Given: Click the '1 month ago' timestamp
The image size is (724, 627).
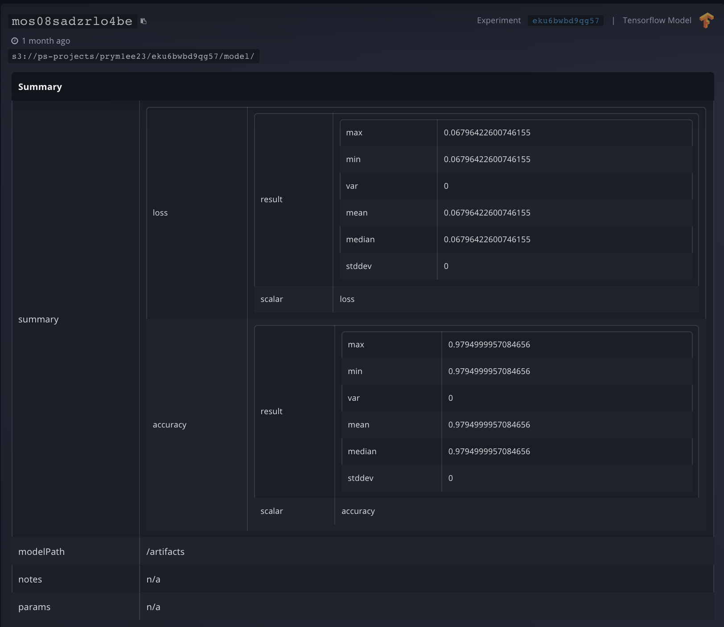Looking at the screenshot, I should 46,41.
